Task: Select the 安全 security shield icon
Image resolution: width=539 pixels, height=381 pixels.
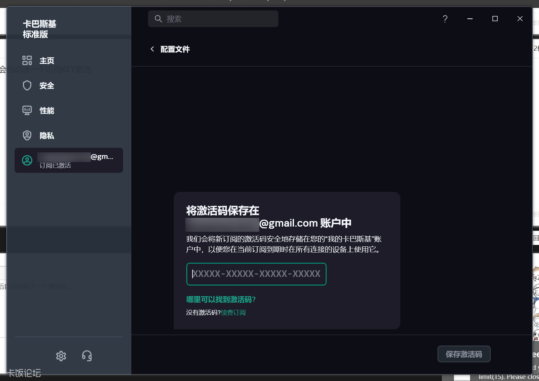Action: point(27,85)
